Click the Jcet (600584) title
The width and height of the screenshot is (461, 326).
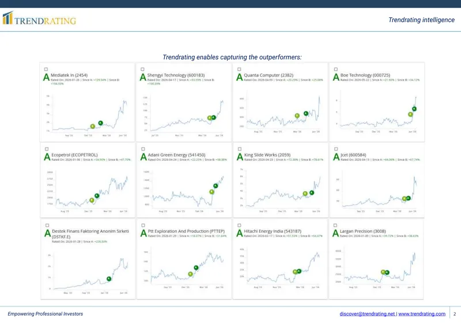353,155
